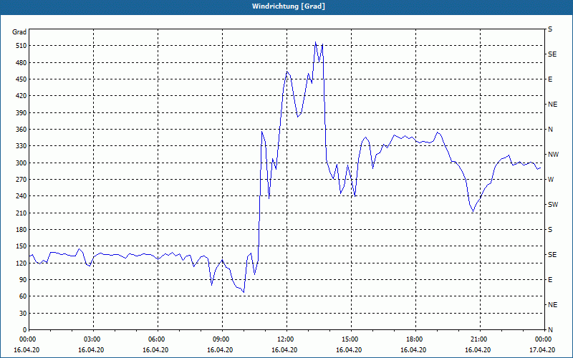This screenshot has height=358, width=573.
Task: Click the wind direction curve's highest peak
Action: [315, 42]
